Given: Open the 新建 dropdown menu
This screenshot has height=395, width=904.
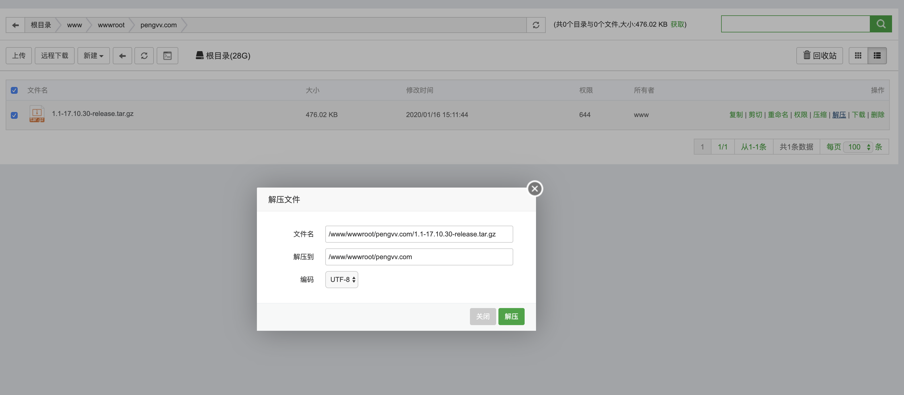Looking at the screenshot, I should click(x=93, y=56).
